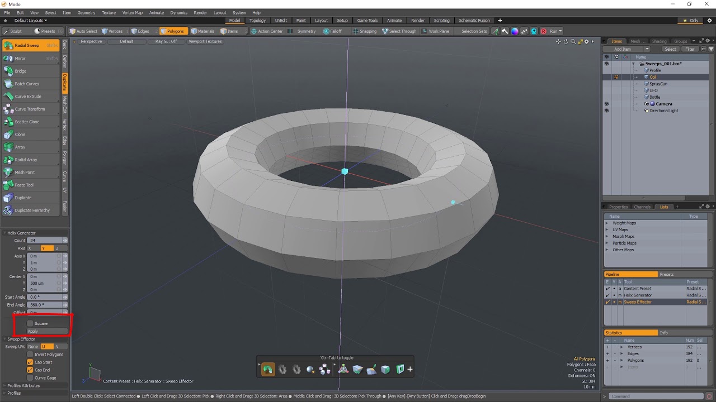
Task: Expand the UV Maps list
Action: (x=607, y=229)
